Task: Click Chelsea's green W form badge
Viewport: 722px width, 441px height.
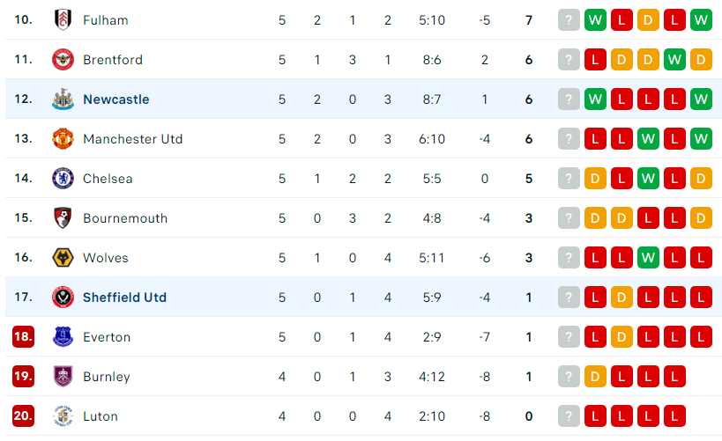Action: coord(648,179)
